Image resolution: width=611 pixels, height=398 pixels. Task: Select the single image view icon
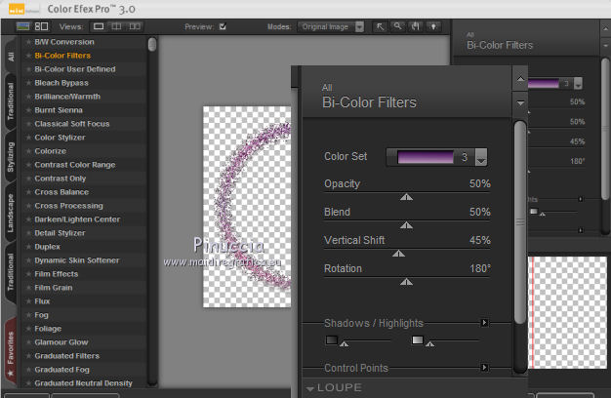point(100,26)
